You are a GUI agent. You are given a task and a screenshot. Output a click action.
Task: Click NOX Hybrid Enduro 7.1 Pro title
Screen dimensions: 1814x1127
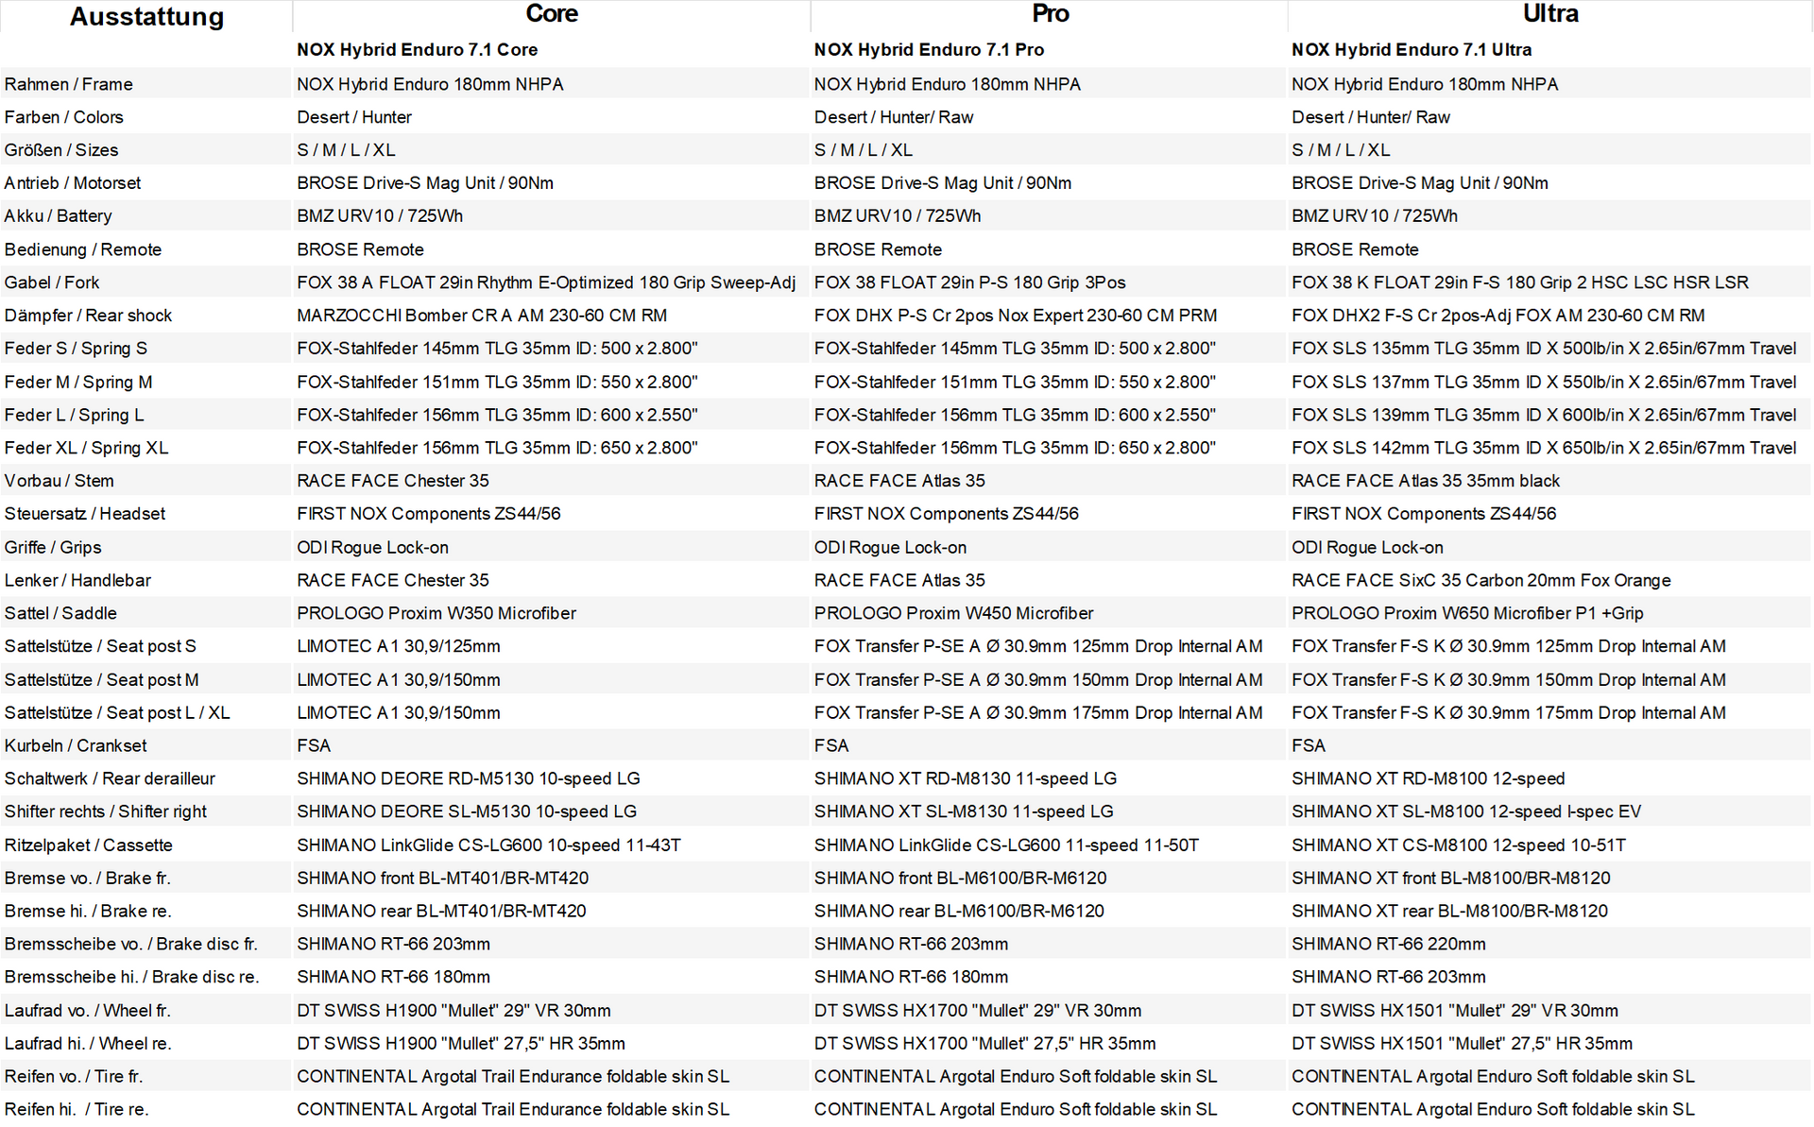pyautogui.click(x=929, y=50)
